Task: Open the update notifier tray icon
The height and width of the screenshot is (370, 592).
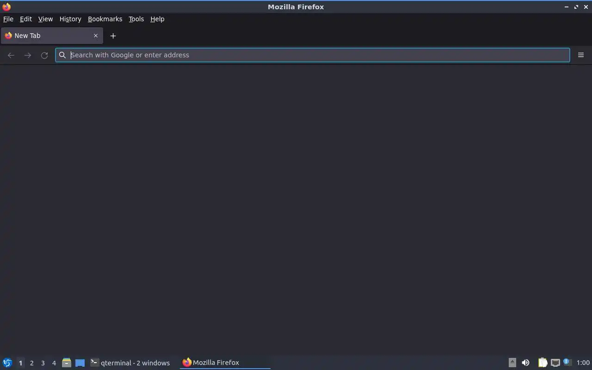Action: click(567, 363)
